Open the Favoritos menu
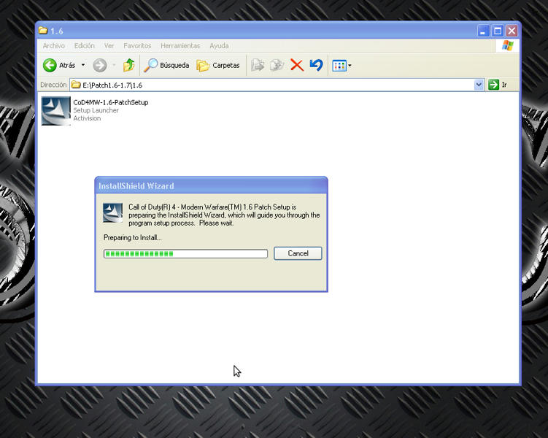This screenshot has width=548, height=438. [x=137, y=46]
